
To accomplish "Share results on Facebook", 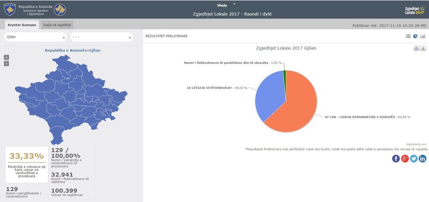I will 396,159.
